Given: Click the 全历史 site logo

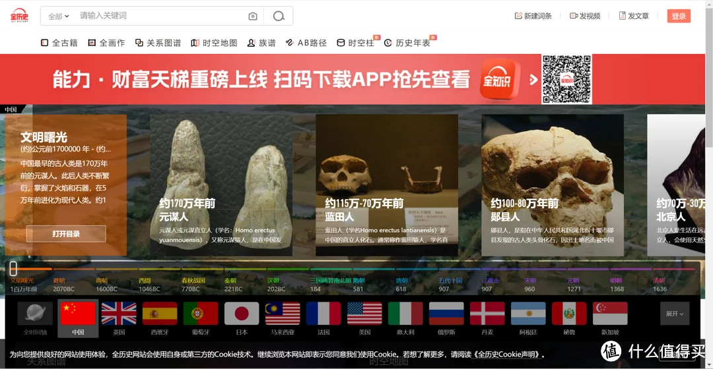Looking at the screenshot, I should 20,15.
